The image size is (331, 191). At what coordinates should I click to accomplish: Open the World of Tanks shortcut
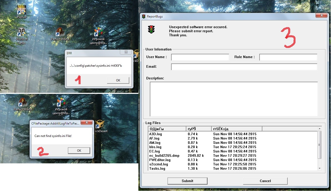point(21,32)
